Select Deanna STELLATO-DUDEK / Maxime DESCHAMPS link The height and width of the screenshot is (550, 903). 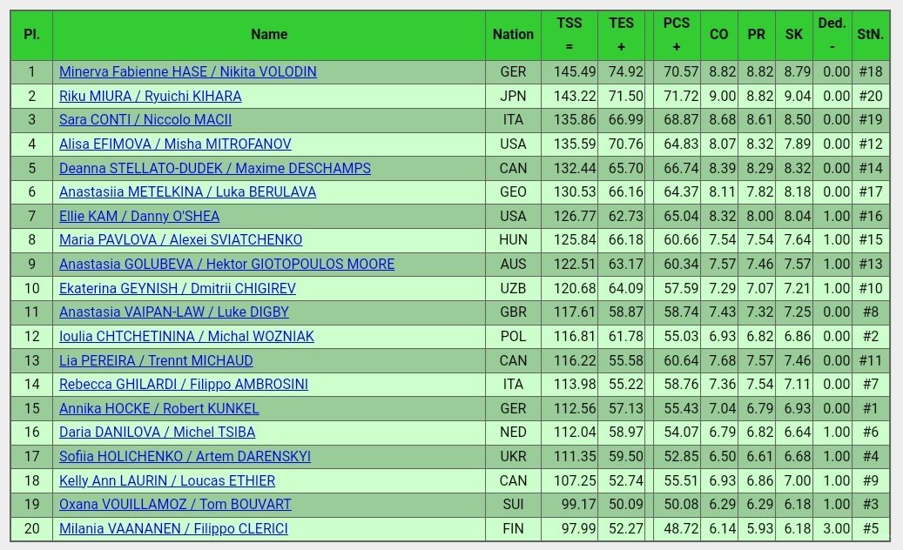point(215,168)
